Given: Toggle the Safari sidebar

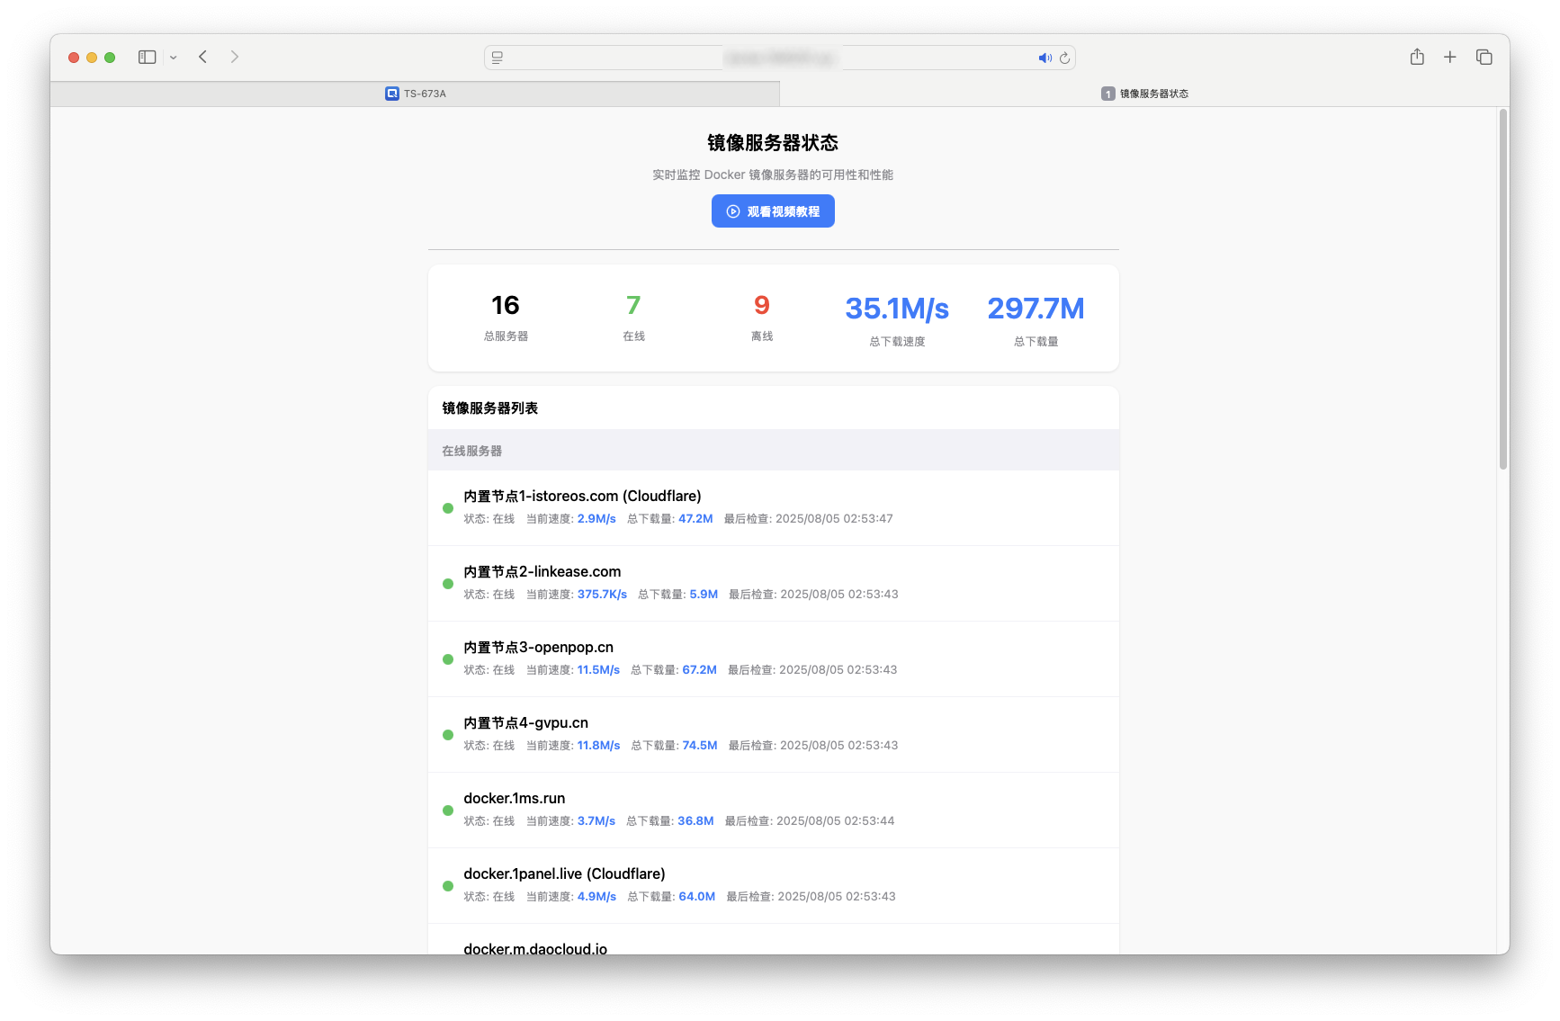Looking at the screenshot, I should point(146,57).
